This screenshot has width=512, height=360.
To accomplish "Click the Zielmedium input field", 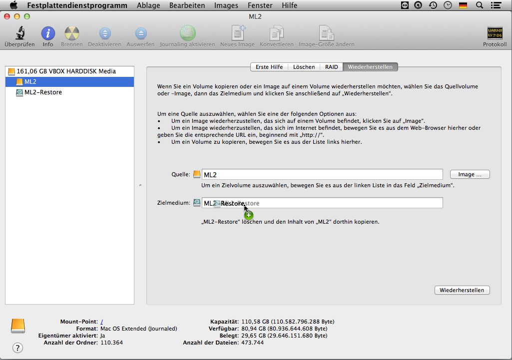I will 322,203.
